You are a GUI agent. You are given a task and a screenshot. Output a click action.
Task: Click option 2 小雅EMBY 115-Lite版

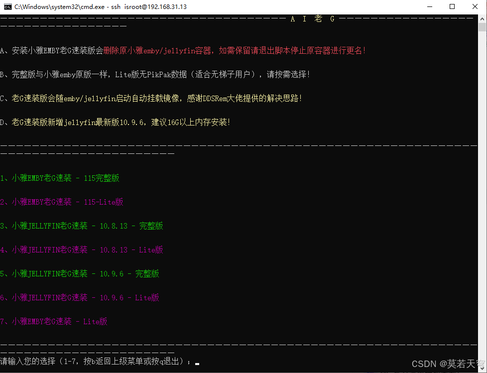coord(61,202)
